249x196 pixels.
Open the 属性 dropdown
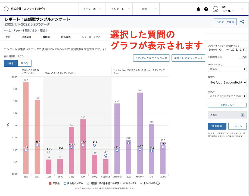pyautogui.click(x=227, y=96)
